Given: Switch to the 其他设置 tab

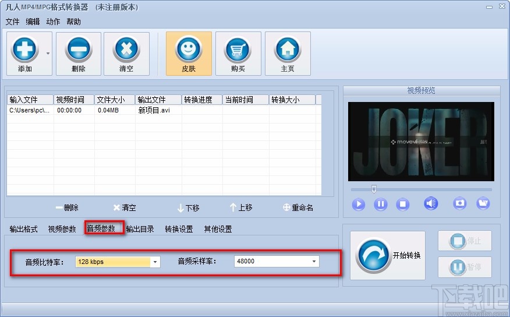Looking at the screenshot, I should [x=218, y=229].
